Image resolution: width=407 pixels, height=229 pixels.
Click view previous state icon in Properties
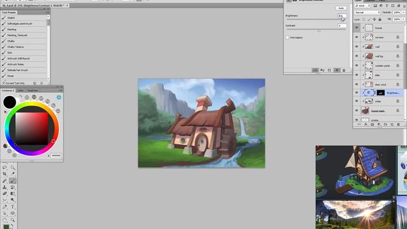(322, 70)
